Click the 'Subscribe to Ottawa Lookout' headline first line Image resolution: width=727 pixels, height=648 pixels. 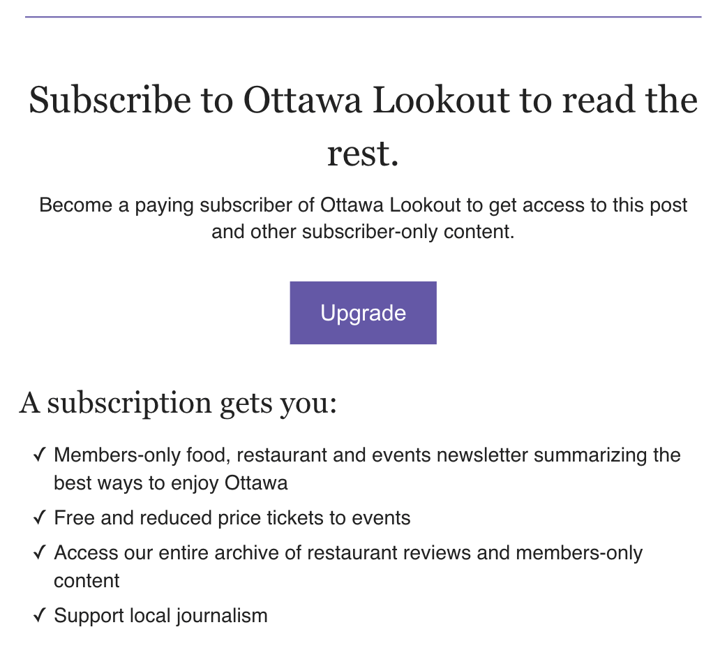click(363, 100)
